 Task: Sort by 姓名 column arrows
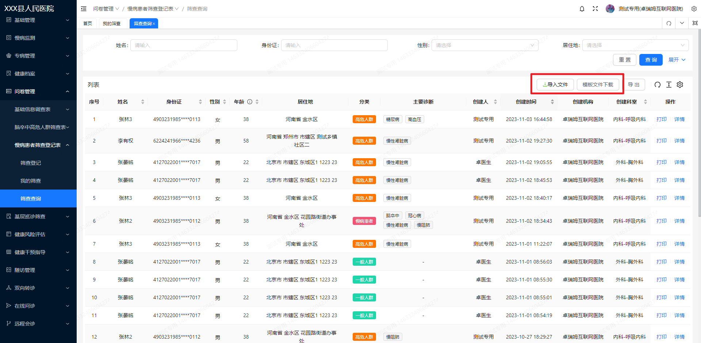tap(143, 102)
